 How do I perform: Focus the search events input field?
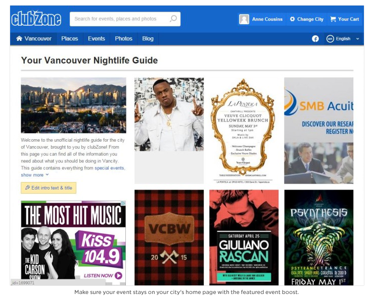point(119,19)
